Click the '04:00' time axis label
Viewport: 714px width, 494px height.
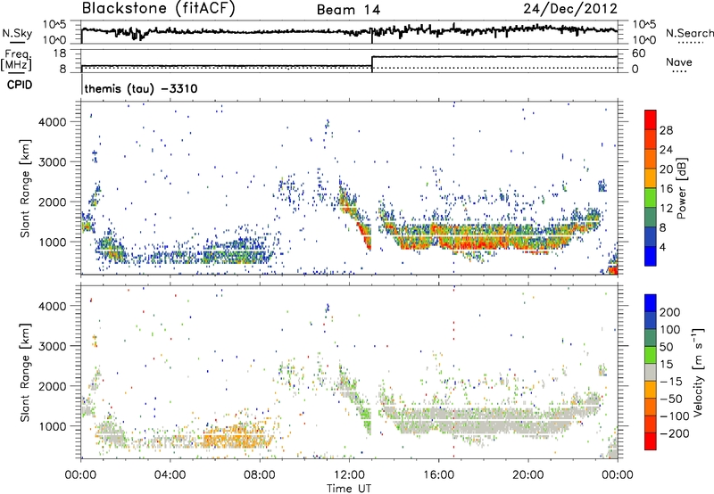tap(170, 475)
